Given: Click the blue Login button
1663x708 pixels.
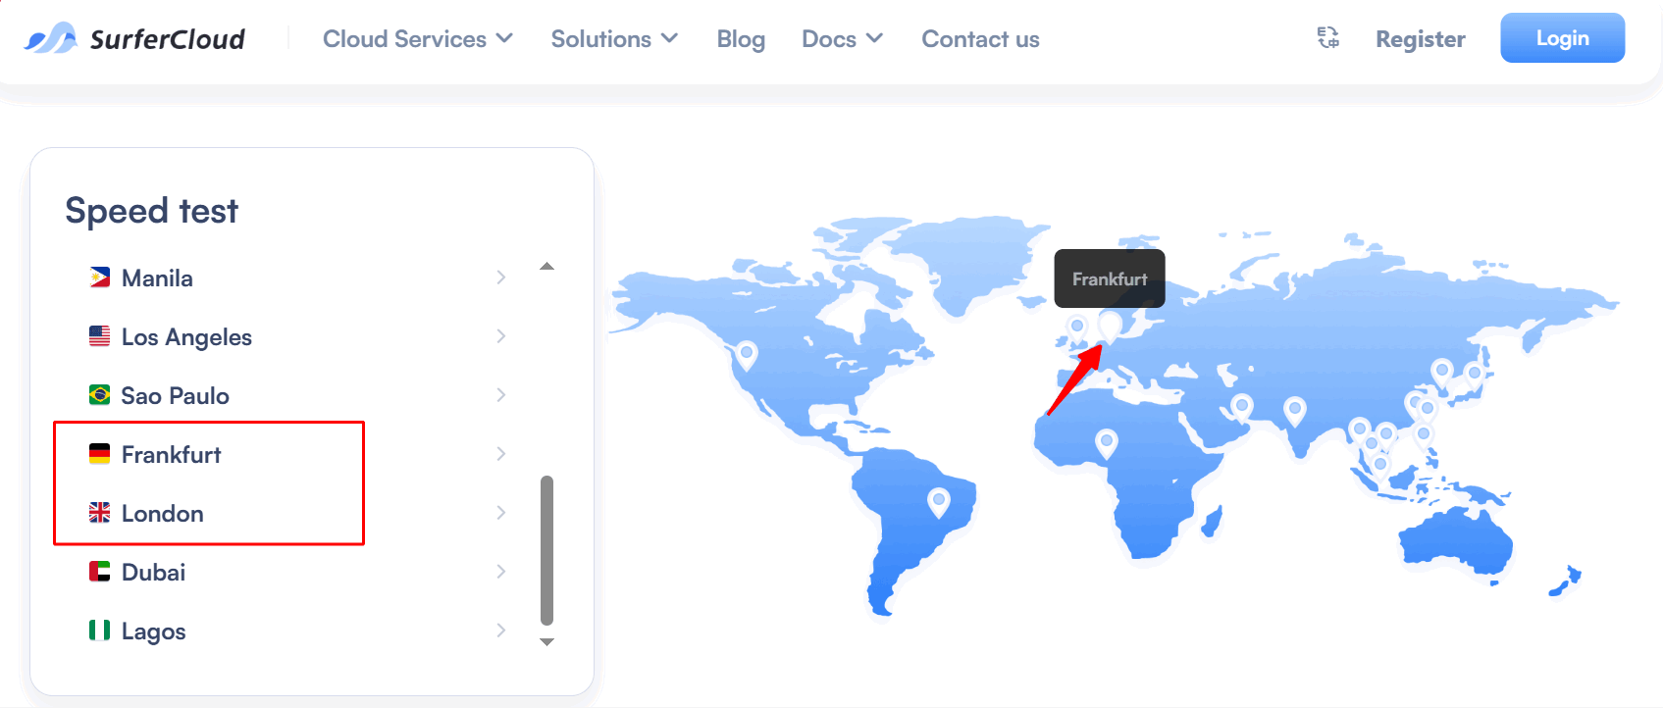Looking at the screenshot, I should click(x=1562, y=38).
